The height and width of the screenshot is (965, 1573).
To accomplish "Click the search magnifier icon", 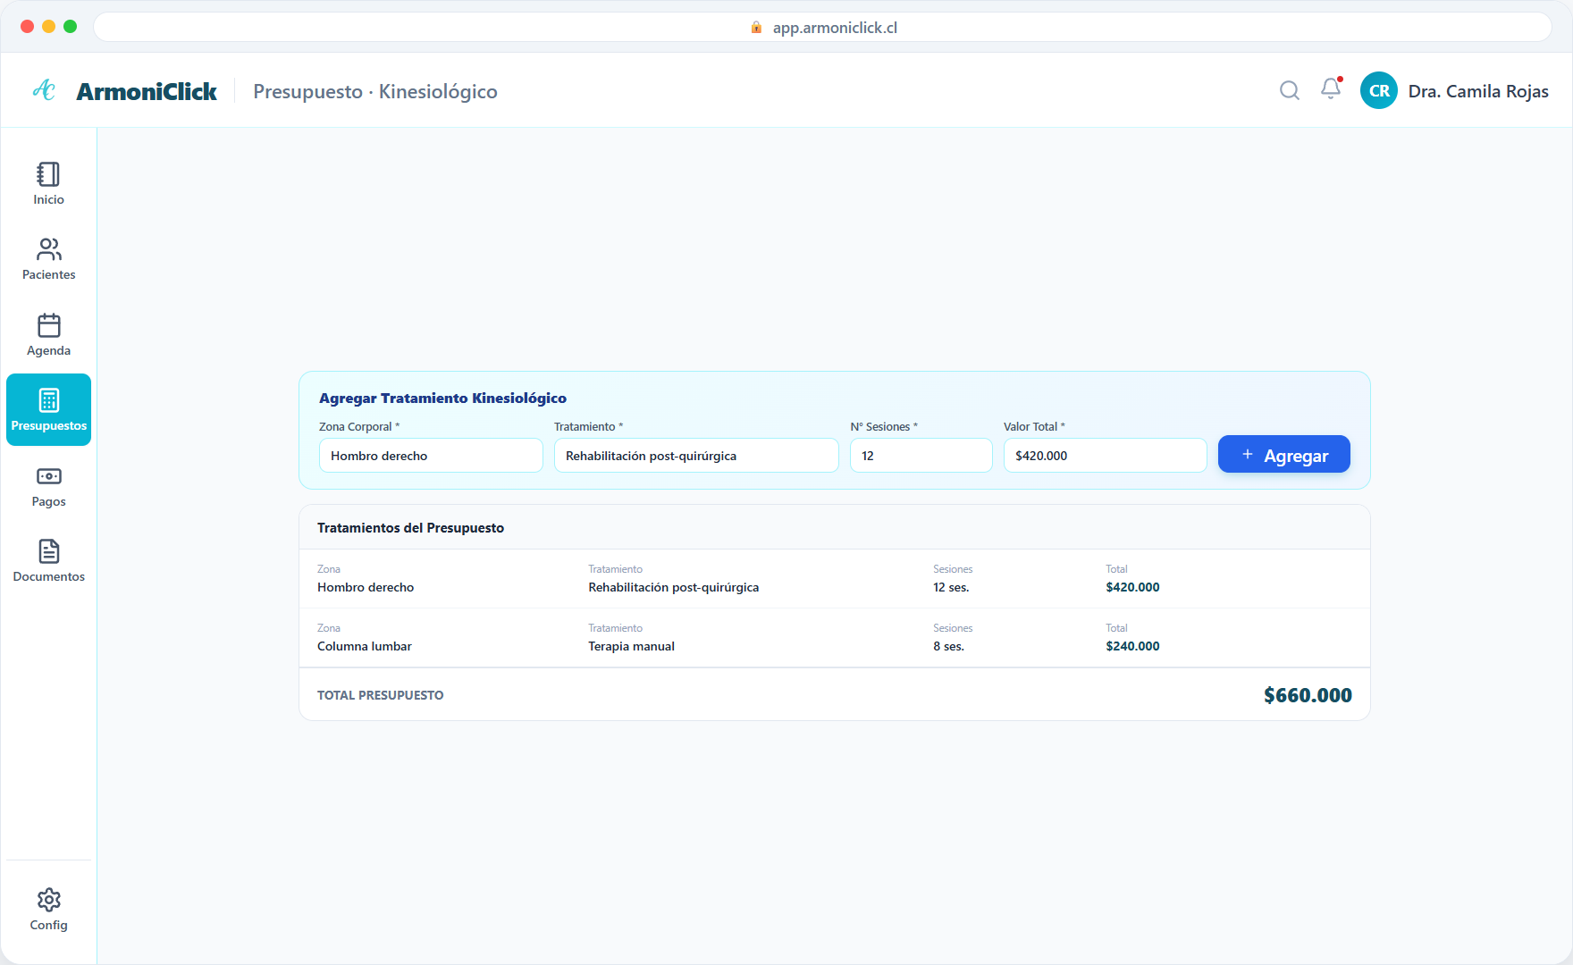I will (x=1289, y=90).
